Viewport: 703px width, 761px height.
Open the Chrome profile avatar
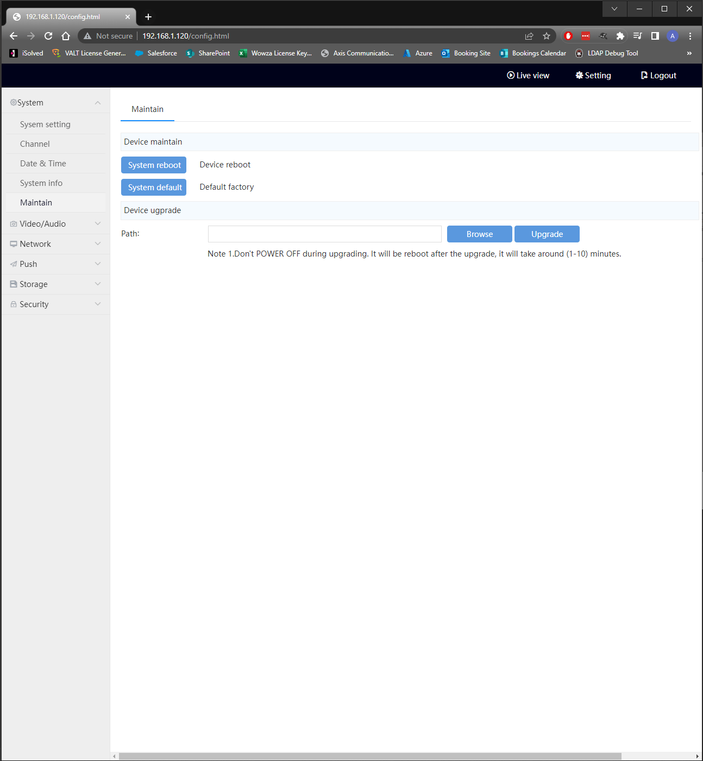673,36
